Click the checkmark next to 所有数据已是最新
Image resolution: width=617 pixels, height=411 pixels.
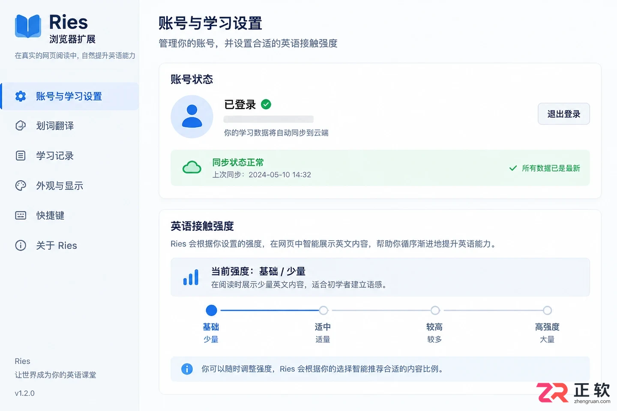tap(513, 168)
